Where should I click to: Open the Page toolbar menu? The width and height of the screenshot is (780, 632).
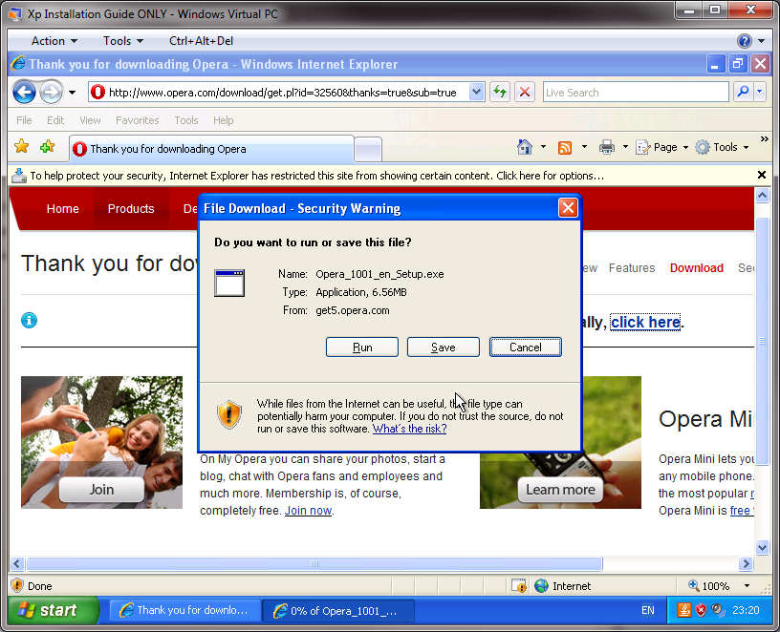662,147
